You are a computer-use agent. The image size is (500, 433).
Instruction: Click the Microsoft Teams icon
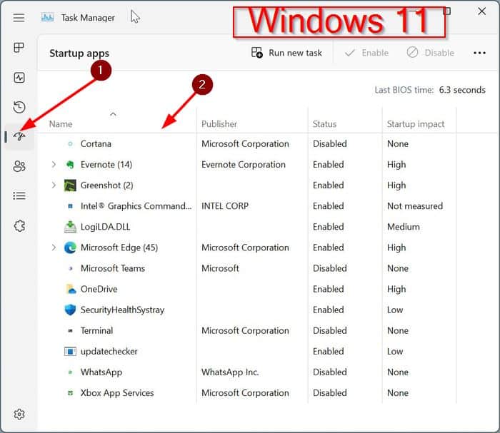[71, 269]
